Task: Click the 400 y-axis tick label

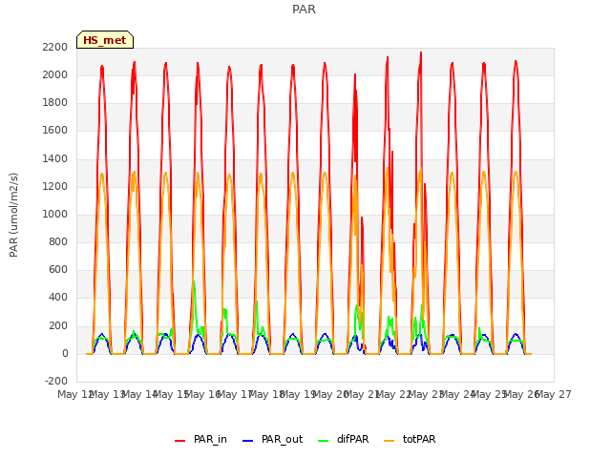Action: pos(58,298)
